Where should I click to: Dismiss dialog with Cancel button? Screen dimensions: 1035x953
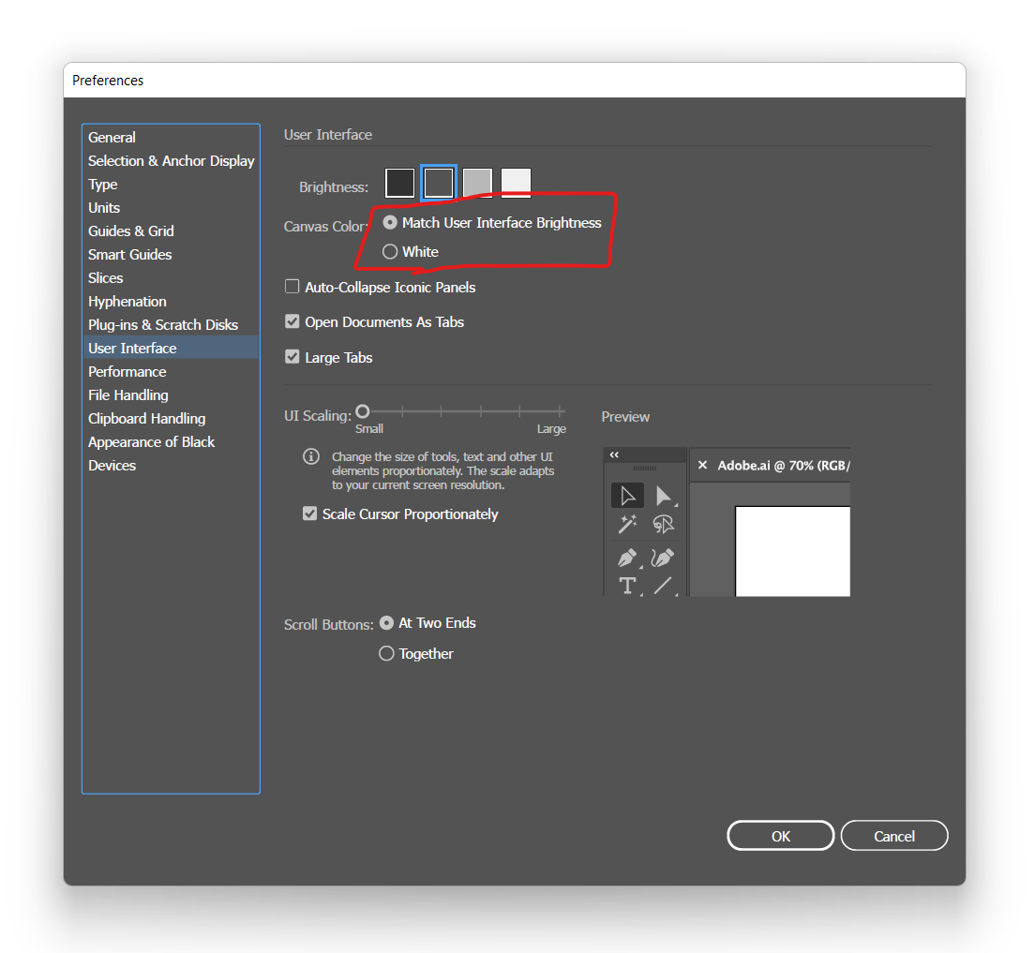tap(894, 836)
